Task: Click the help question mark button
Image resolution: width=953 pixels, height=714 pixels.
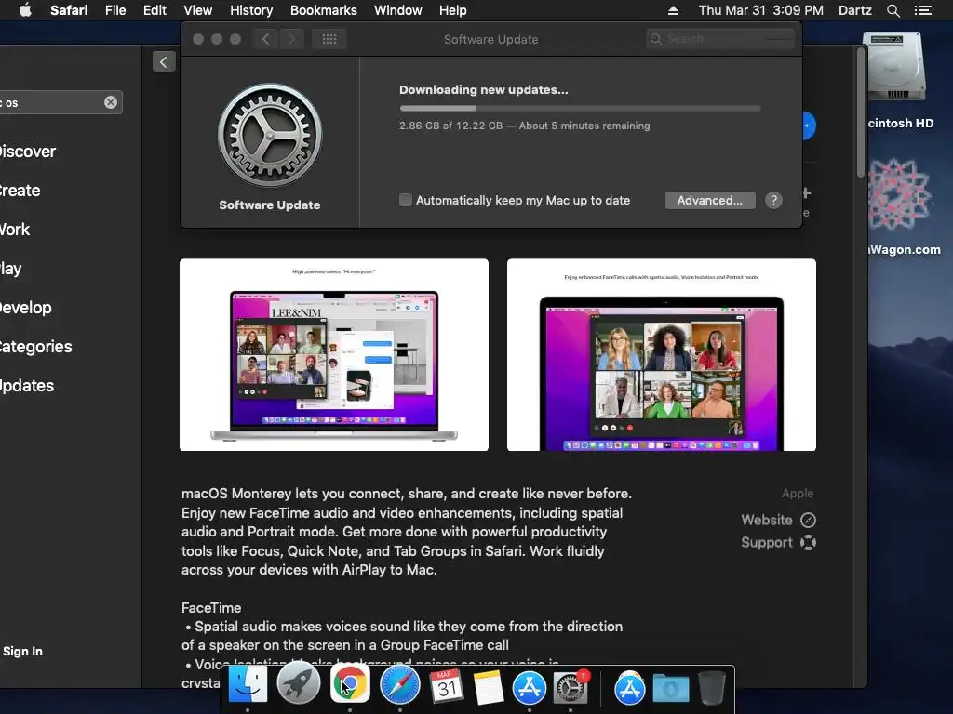Action: pos(773,201)
